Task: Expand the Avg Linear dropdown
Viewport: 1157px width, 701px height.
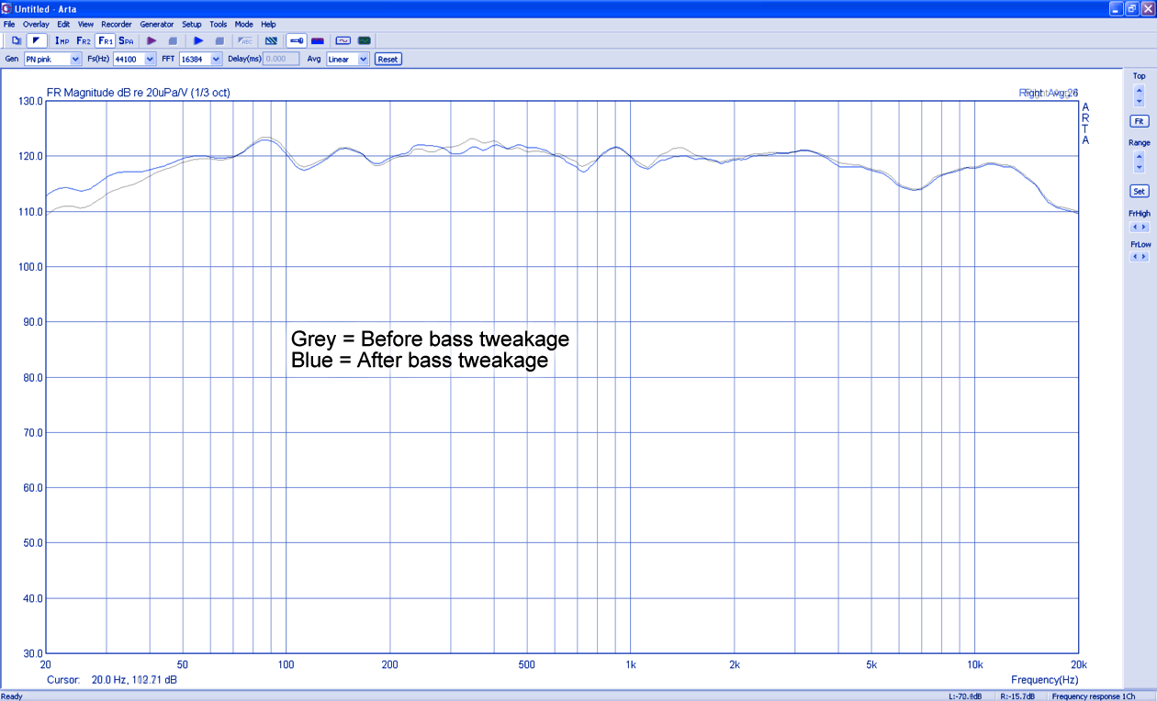Action: [364, 59]
